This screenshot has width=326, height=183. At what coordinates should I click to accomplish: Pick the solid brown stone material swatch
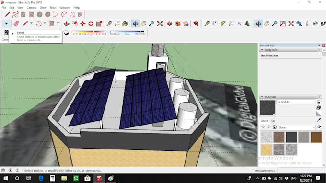point(316,137)
